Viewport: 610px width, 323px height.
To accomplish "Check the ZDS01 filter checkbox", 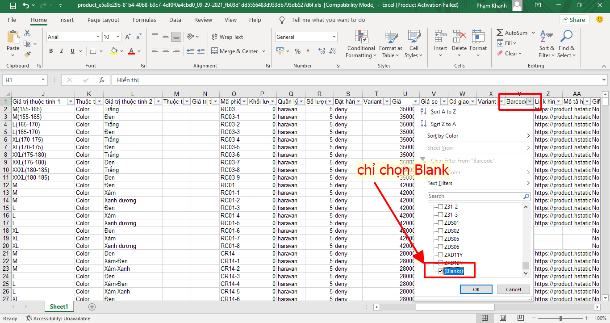I will pos(441,223).
